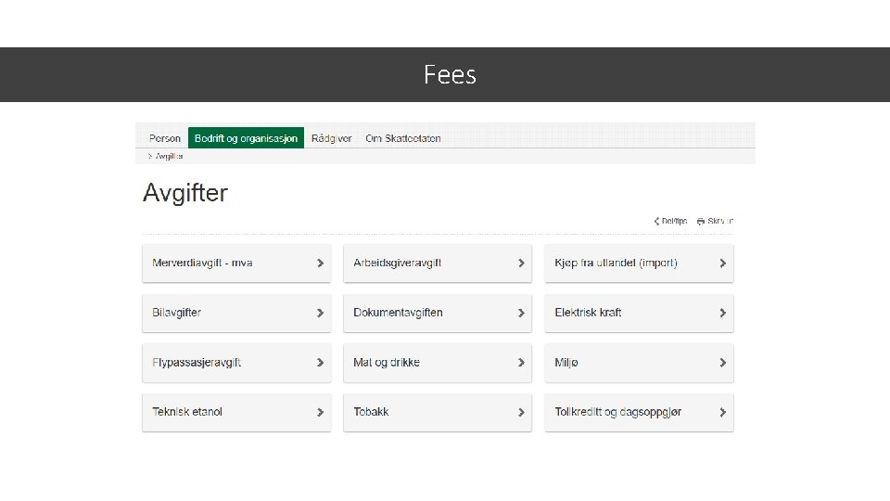Click the Skriv ut print link
Image resolution: width=890 pixels, height=501 pixels.
click(x=719, y=222)
